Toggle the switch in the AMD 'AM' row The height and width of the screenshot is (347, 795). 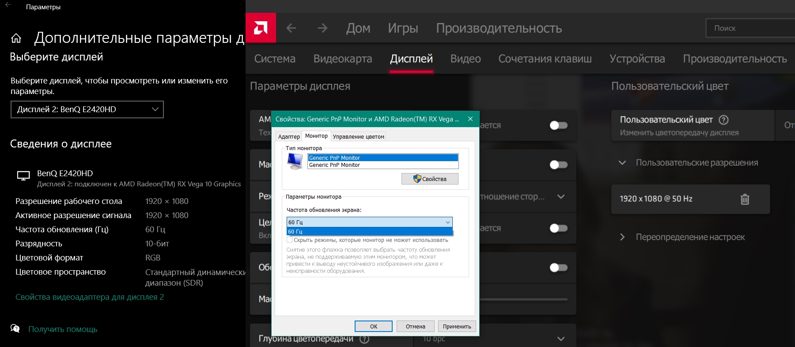point(558,125)
